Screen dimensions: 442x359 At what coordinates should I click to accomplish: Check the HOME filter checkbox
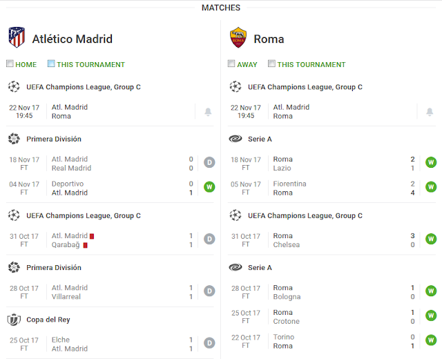click(10, 64)
